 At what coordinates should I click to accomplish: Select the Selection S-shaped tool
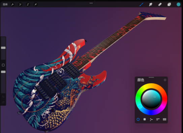[x=28, y=4]
